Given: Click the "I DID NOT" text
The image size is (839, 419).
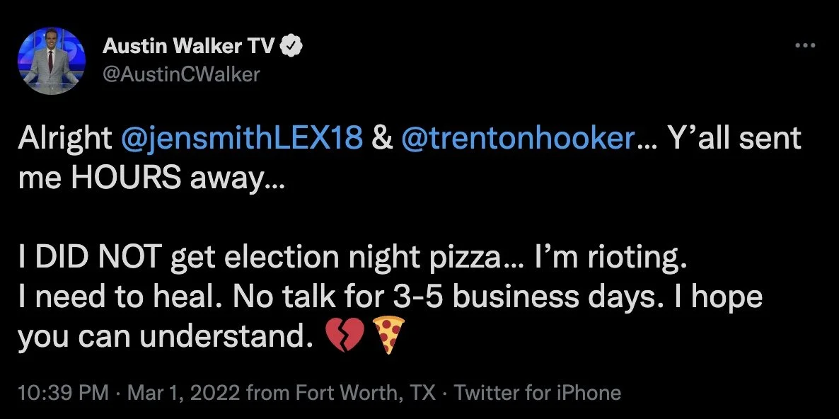Looking at the screenshot, I should coord(90,258).
